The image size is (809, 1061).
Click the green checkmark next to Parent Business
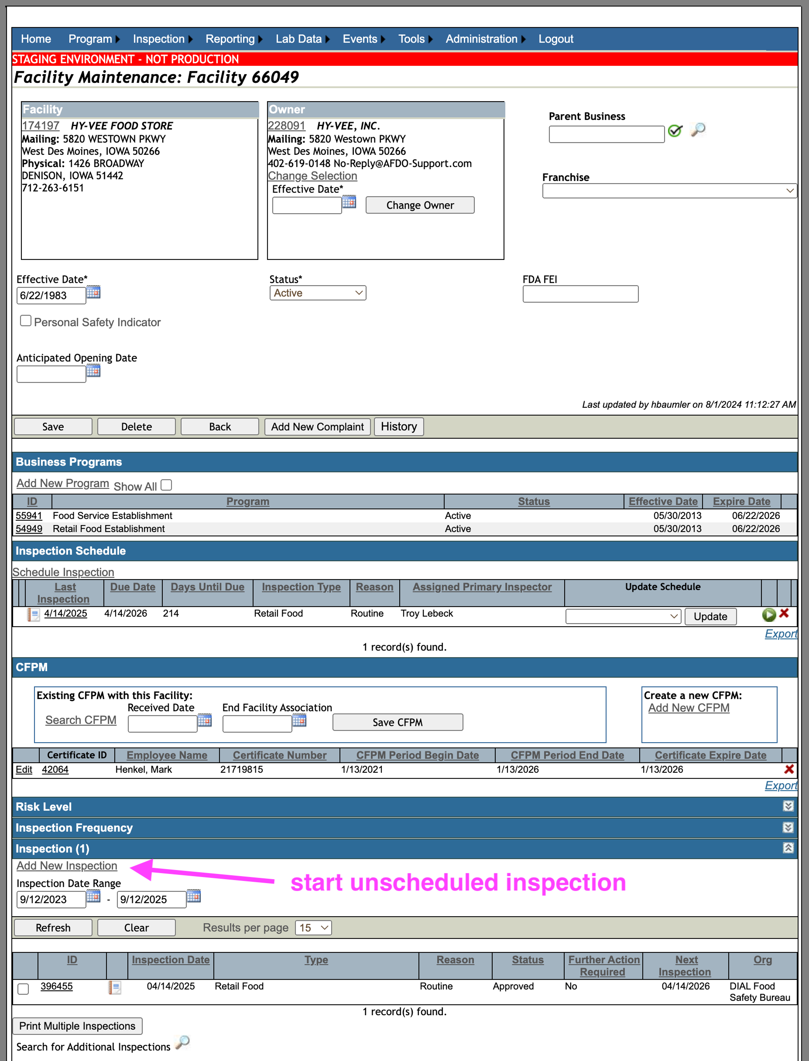coord(675,130)
